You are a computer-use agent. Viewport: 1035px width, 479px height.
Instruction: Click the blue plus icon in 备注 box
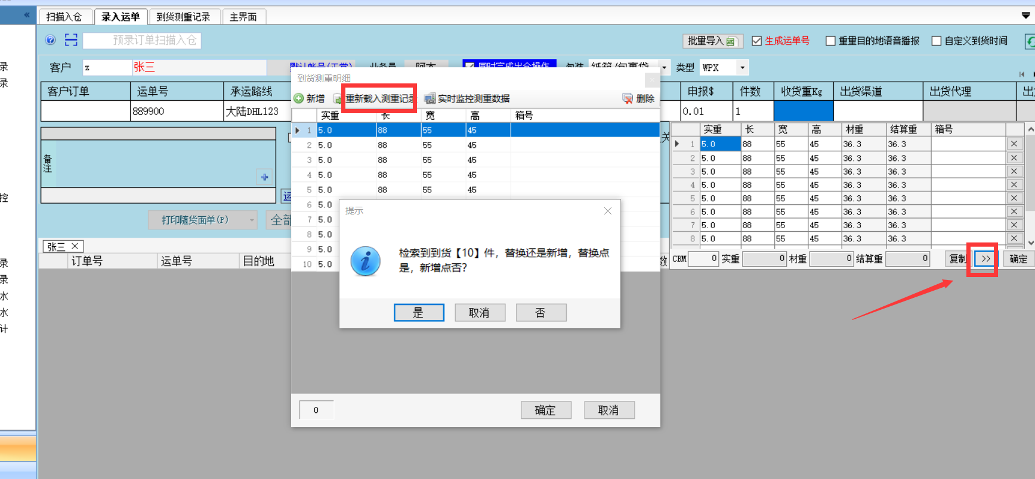pos(264,177)
